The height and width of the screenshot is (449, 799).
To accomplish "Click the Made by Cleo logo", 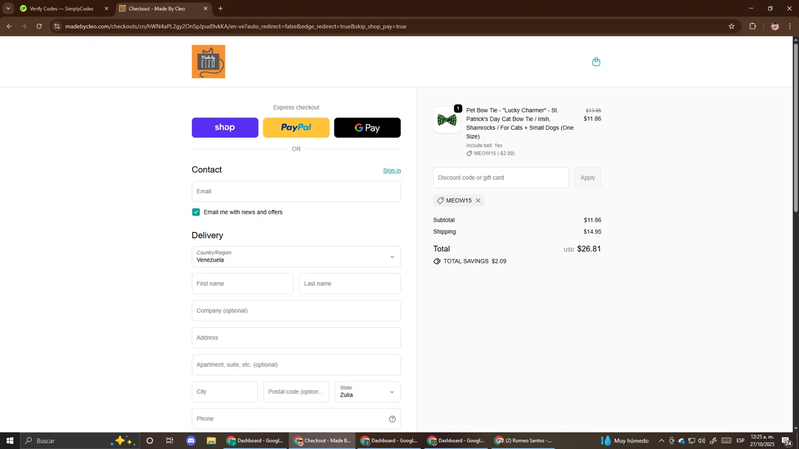I will [x=208, y=62].
